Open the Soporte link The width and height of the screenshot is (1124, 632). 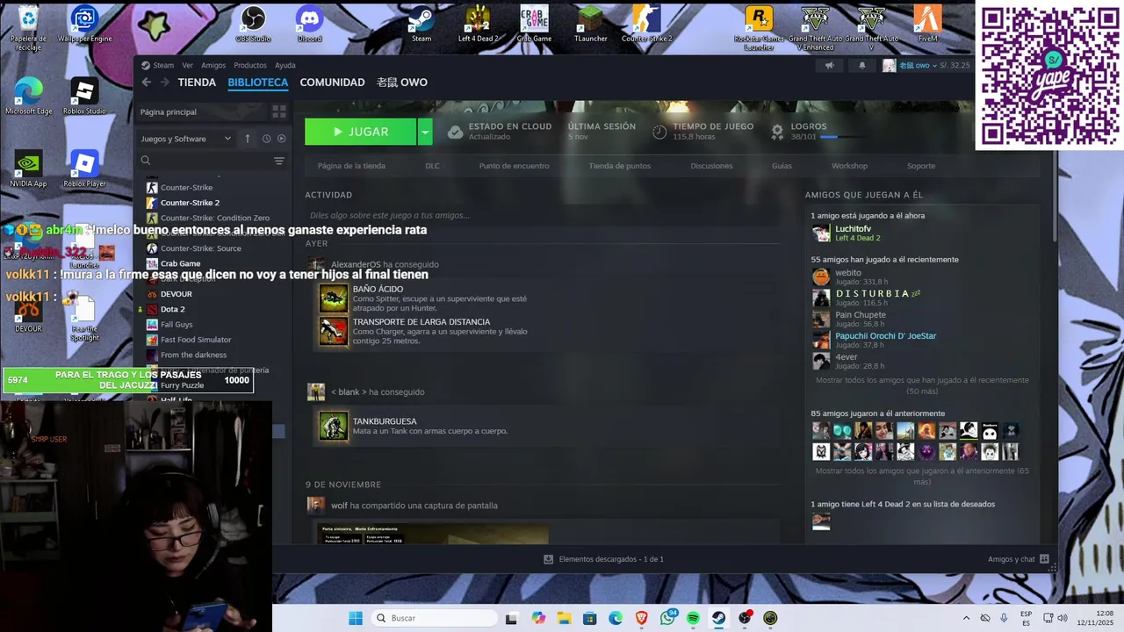coord(921,166)
